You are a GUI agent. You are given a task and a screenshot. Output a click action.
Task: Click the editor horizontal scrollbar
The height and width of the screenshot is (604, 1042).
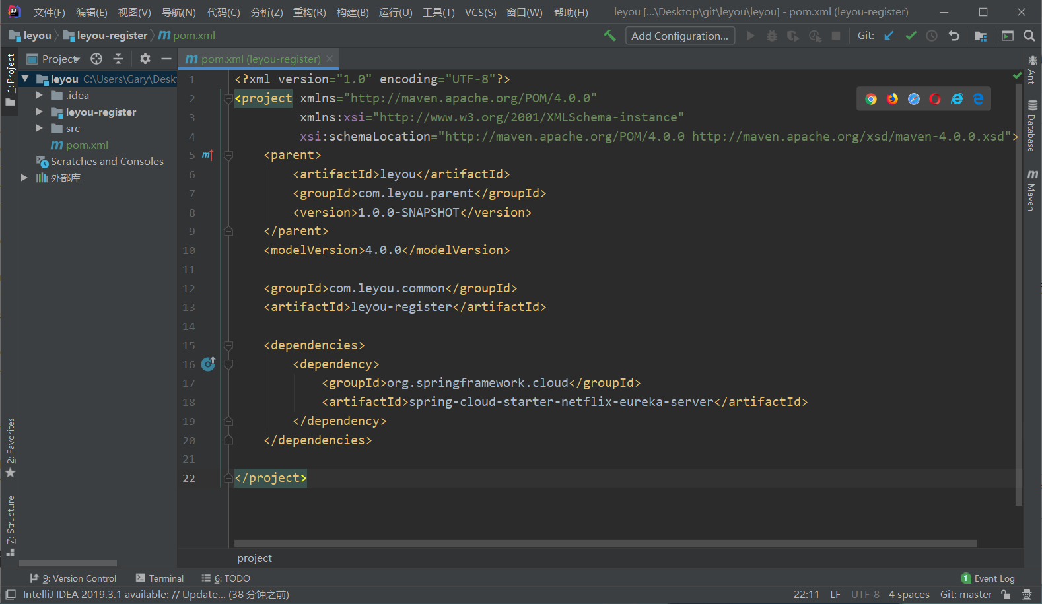click(x=606, y=543)
